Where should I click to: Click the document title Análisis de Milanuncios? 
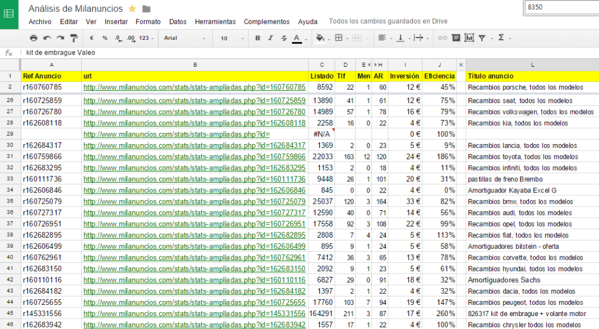coord(75,8)
